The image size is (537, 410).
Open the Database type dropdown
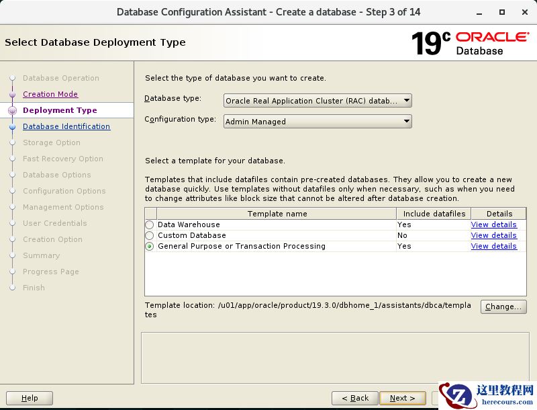pos(318,101)
